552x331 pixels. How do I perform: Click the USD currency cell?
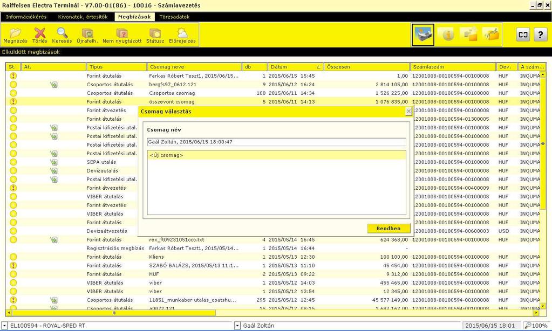click(x=503, y=231)
